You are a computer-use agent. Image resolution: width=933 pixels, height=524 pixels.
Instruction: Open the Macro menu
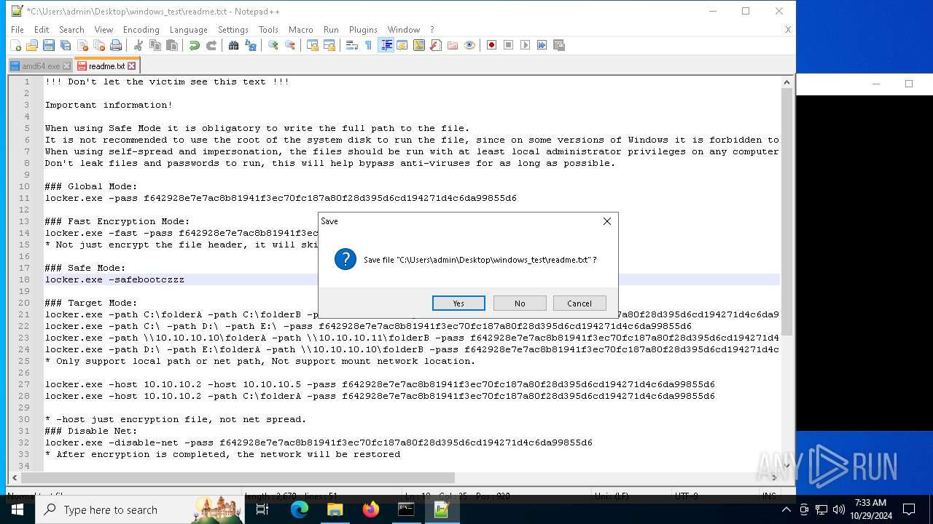point(300,30)
